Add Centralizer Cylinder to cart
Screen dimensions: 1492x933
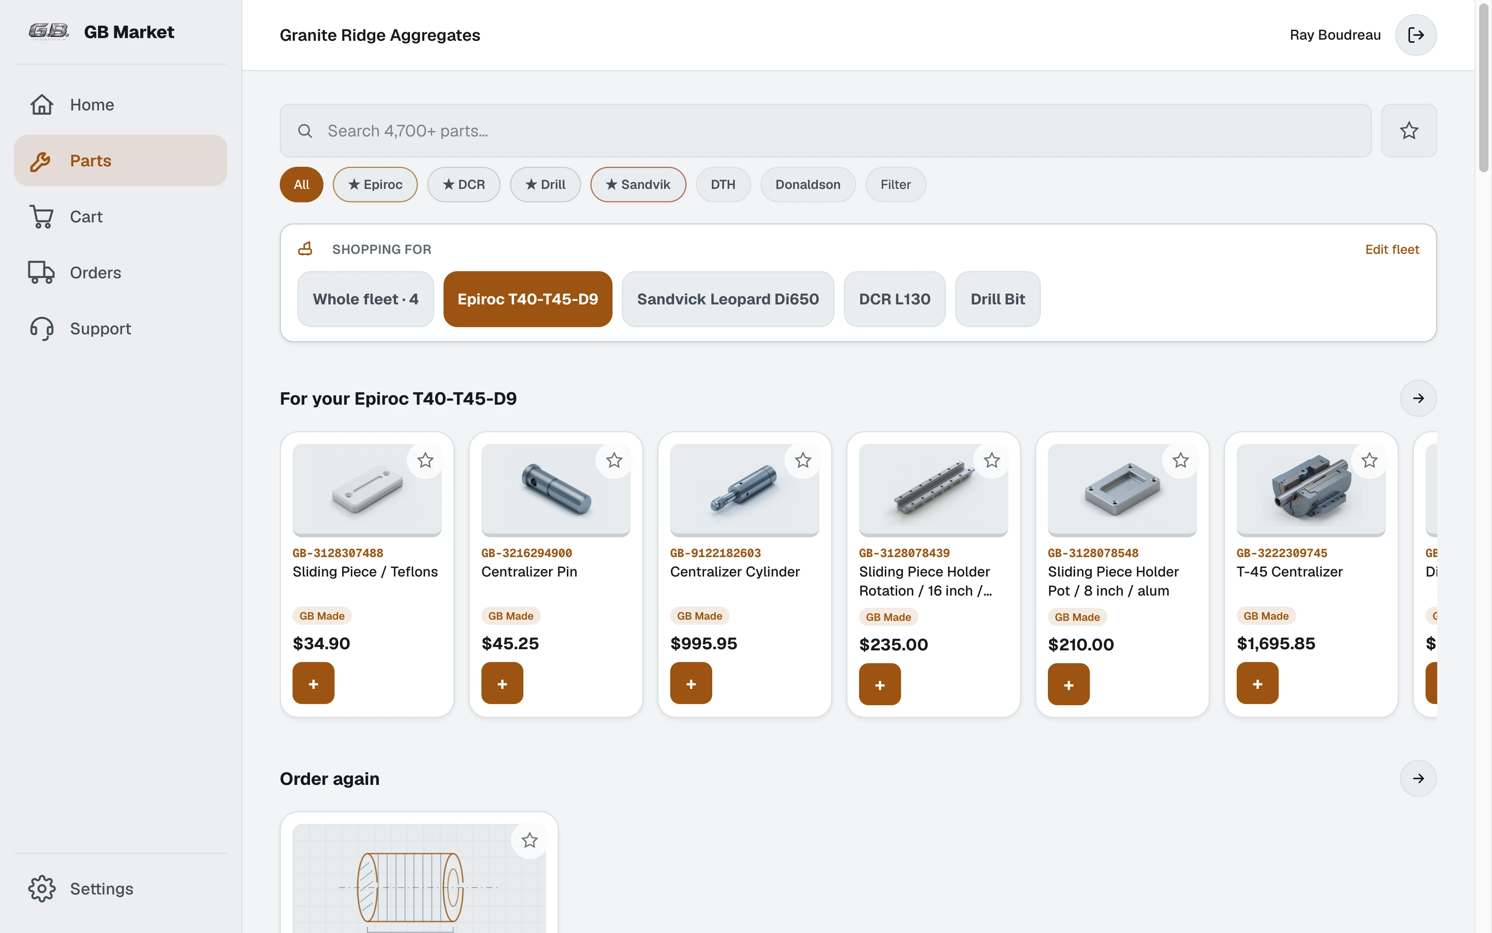[691, 684]
